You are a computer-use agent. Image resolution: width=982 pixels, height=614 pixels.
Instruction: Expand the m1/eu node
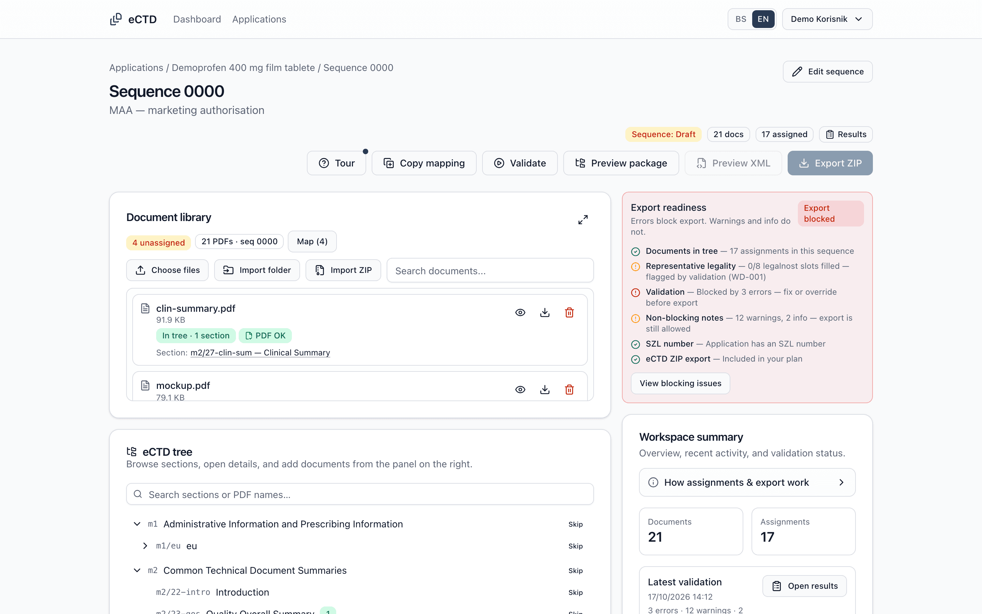145,546
